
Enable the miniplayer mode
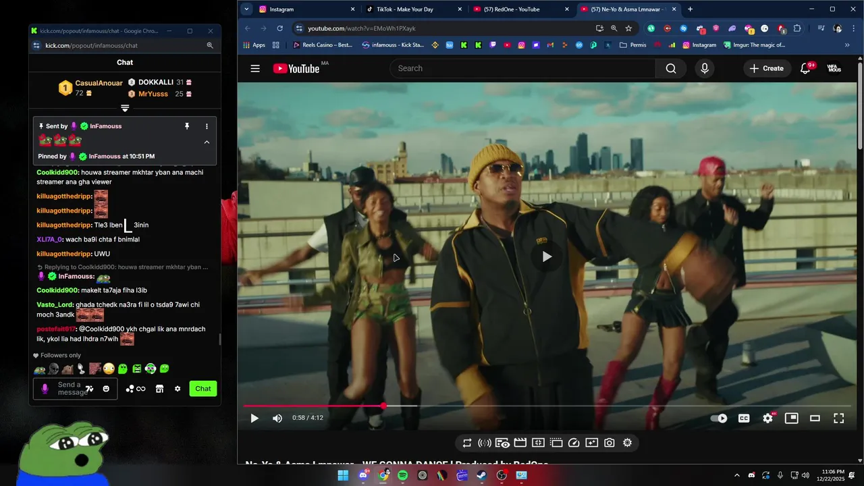791,418
